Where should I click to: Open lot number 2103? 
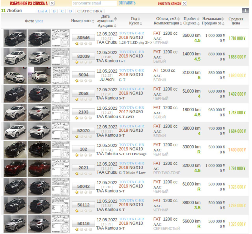83,112
